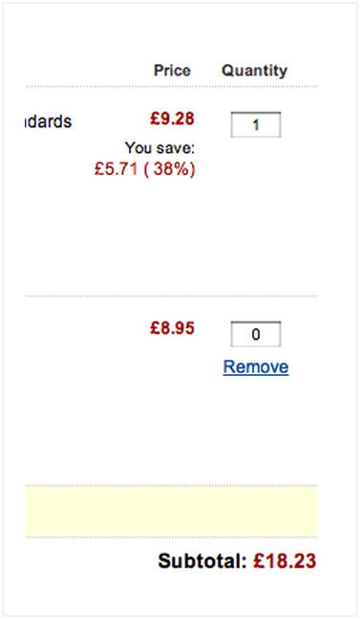Select the £9.28 item price
This screenshot has width=360, height=619.
[x=172, y=119]
